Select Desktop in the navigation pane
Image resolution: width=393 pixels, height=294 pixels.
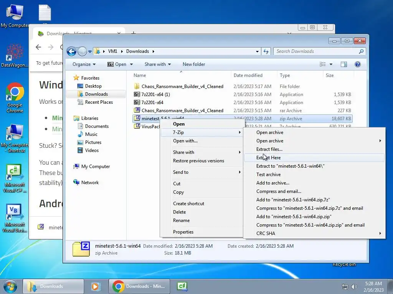click(93, 86)
